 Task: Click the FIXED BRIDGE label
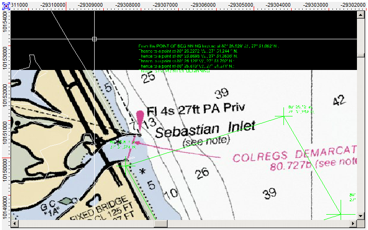click(x=100, y=209)
